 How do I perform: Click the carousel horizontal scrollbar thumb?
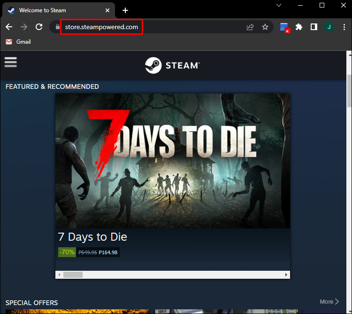(73, 275)
